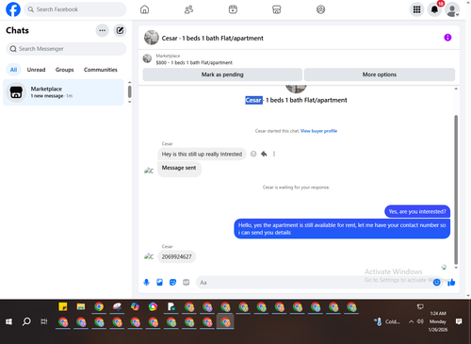Viewport: 471px width, 344px height.
Task: Choose a GIF with the GIF icon
Action: (x=186, y=283)
